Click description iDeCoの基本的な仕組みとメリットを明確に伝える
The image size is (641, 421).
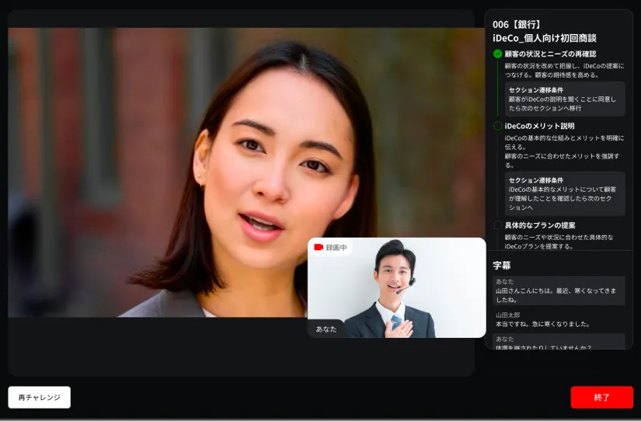[564, 142]
